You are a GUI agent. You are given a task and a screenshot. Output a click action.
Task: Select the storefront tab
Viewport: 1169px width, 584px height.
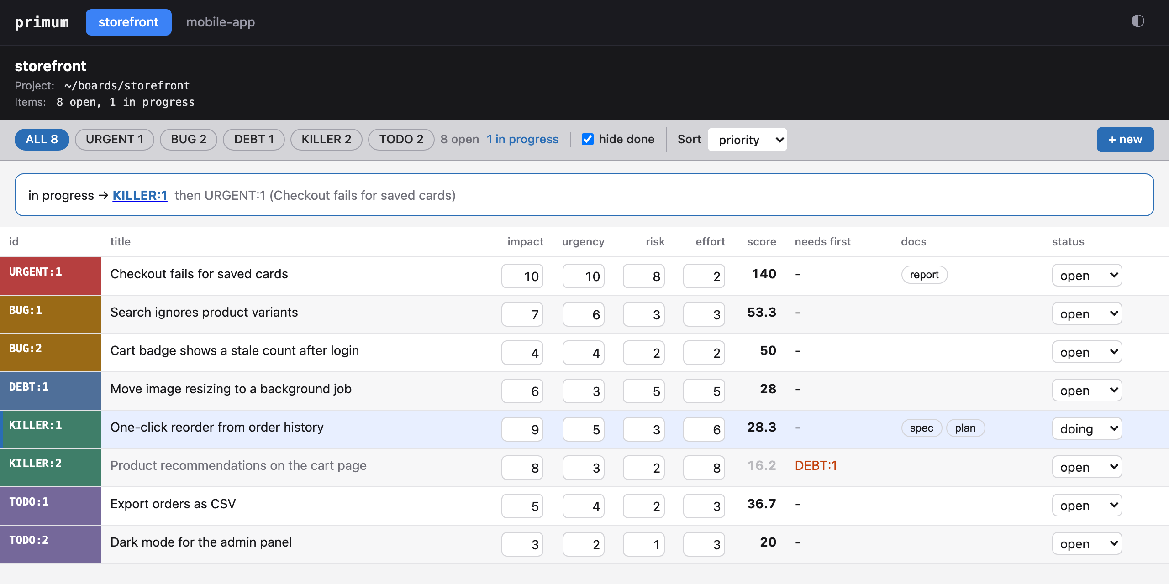point(129,22)
